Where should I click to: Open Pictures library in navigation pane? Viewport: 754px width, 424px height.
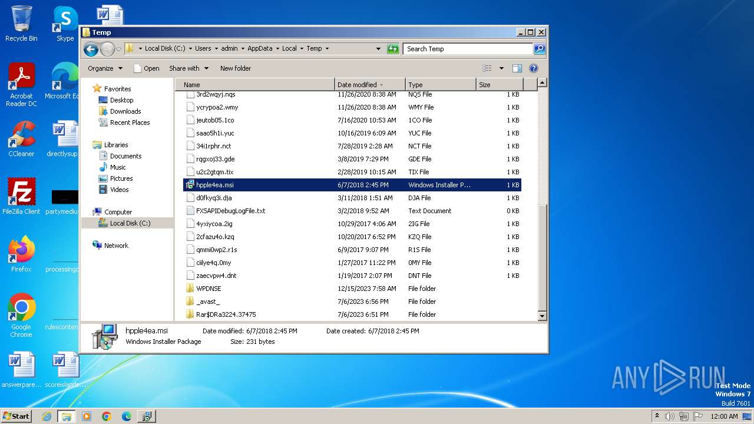pos(121,178)
